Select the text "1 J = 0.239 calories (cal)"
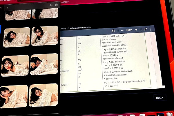 116,75
